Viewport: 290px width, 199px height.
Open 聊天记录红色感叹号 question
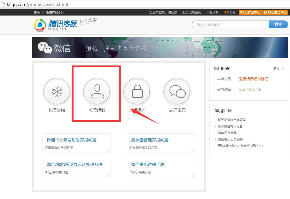(x=232, y=120)
